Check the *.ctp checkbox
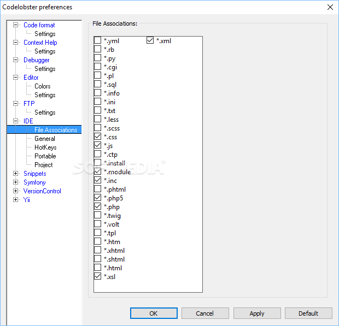 point(97,154)
